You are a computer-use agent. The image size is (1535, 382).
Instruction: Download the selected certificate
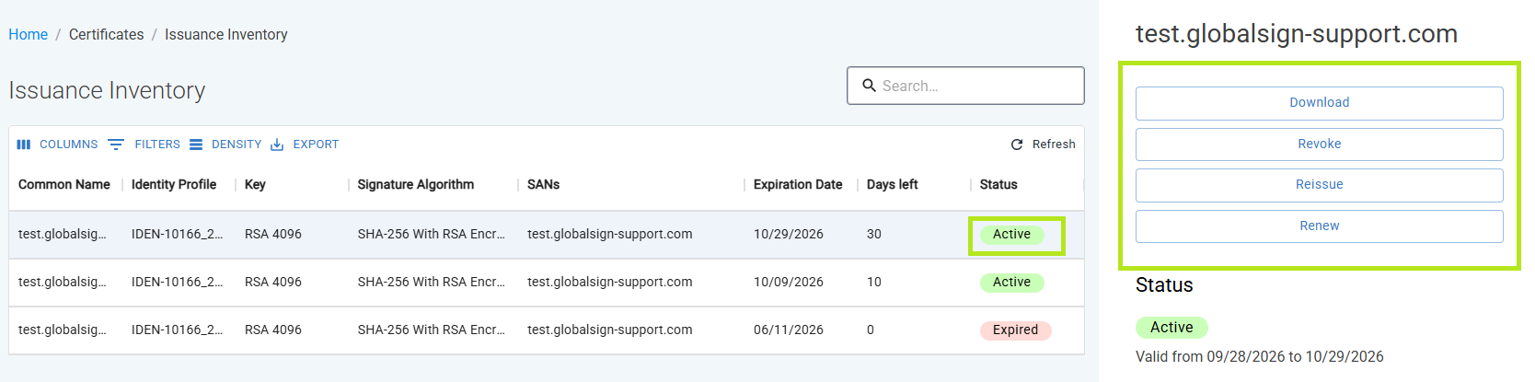click(1319, 103)
